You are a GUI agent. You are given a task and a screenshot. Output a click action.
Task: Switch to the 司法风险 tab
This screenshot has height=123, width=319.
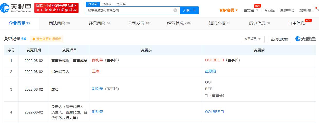click(x=59, y=23)
